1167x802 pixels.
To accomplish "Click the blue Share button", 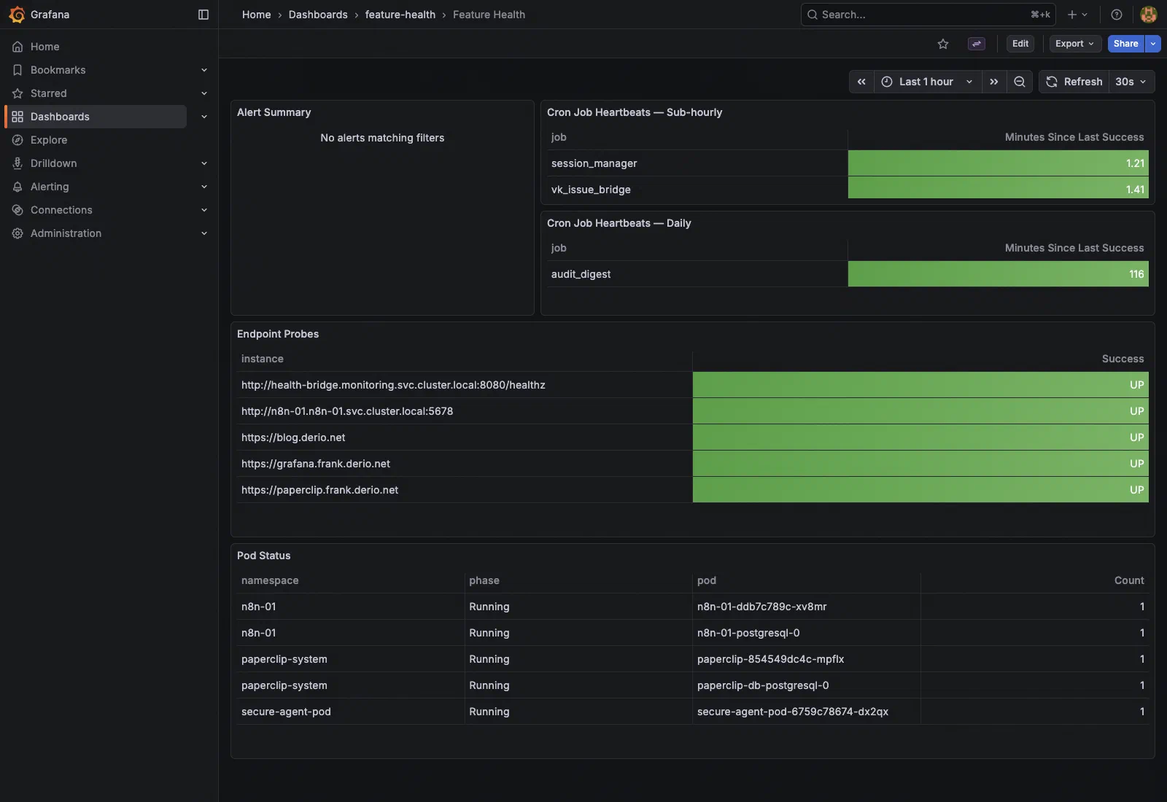I will (1125, 44).
